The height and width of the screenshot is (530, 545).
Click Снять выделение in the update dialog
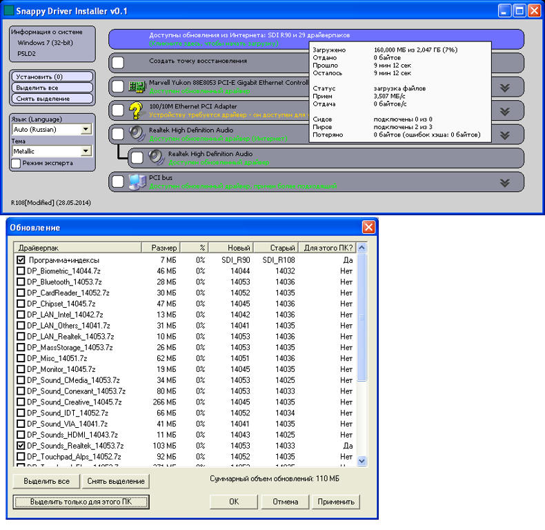[116, 481]
